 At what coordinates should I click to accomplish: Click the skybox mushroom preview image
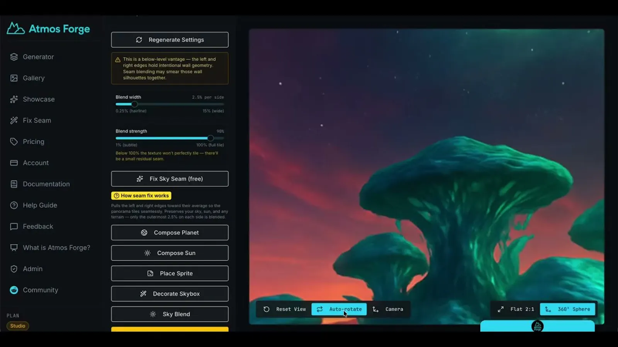(426, 177)
